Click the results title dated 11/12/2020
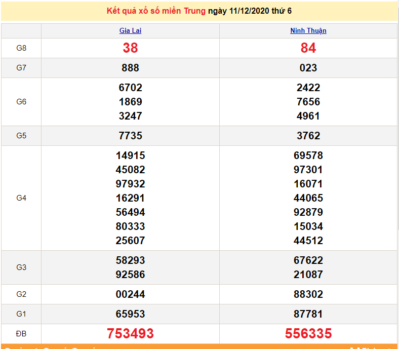This screenshot has height=349, width=399. (200, 11)
